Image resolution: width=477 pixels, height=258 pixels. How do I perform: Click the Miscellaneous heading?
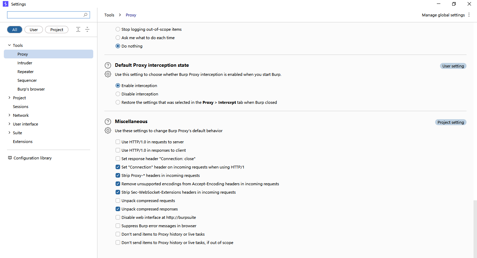tap(131, 121)
